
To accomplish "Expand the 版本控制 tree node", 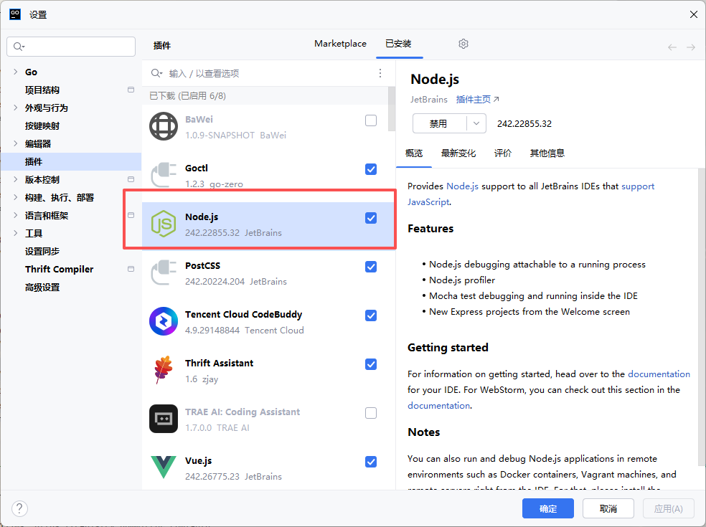I will [15, 179].
